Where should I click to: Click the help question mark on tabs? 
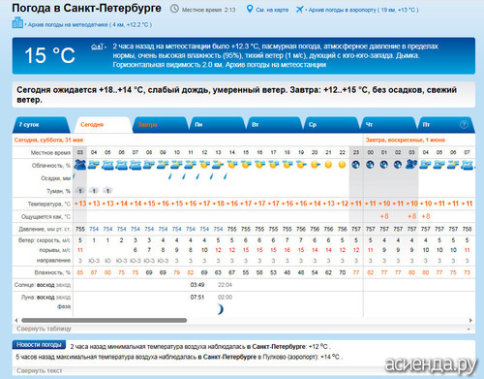tap(464, 124)
